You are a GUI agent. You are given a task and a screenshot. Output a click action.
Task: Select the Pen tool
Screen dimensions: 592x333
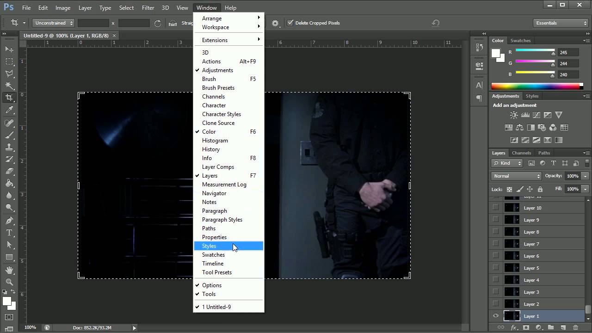coord(9,221)
